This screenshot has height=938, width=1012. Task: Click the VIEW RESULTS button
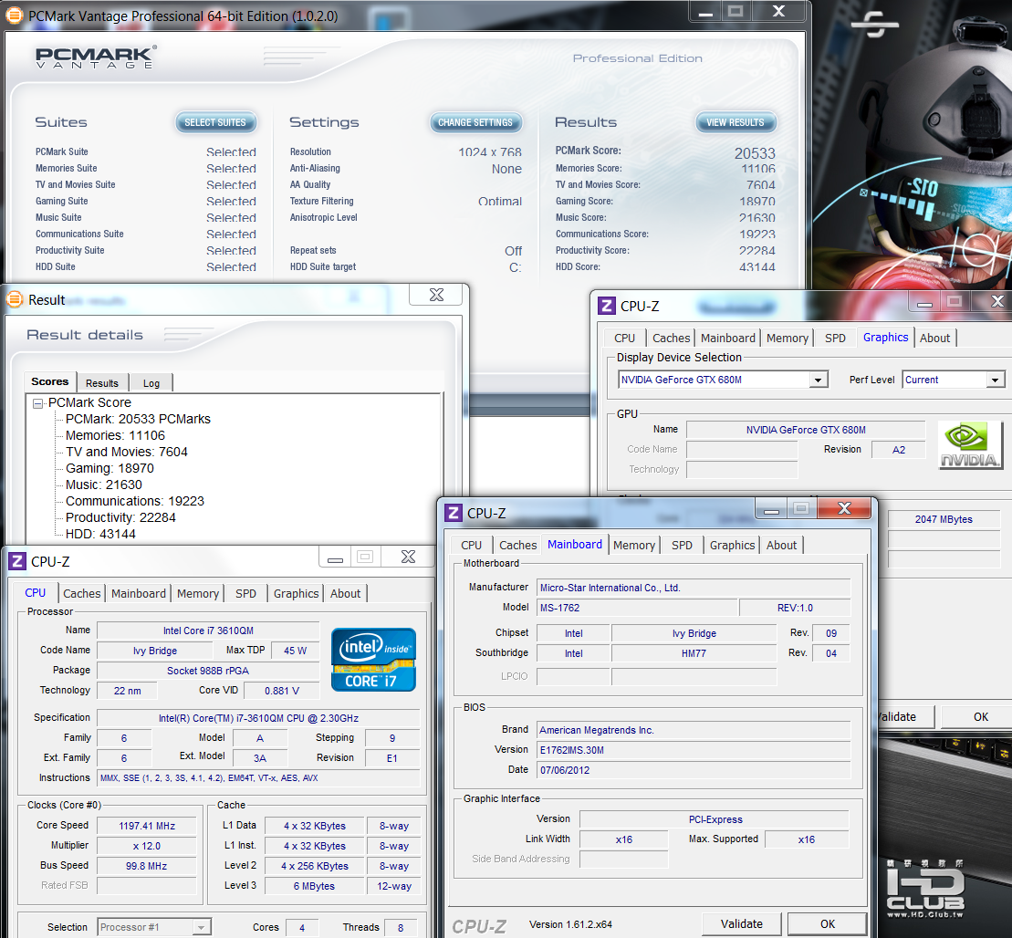736,122
